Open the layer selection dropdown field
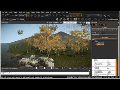This screenshot has height=90, width=120. click(94, 15)
